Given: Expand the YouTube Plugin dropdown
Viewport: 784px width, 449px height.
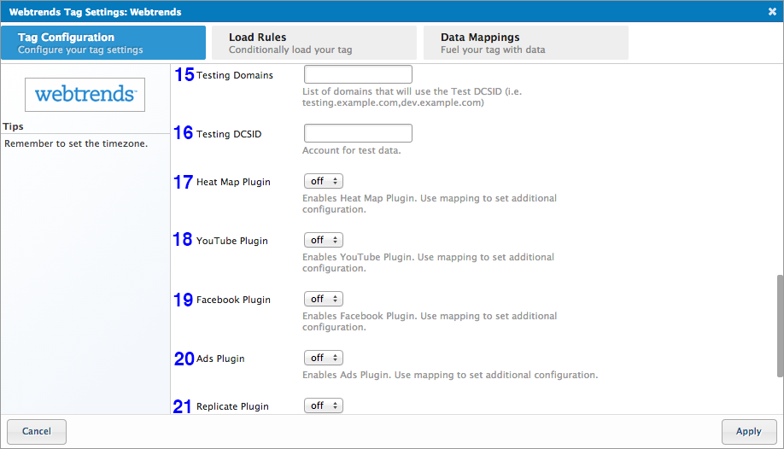Looking at the screenshot, I should pos(324,240).
